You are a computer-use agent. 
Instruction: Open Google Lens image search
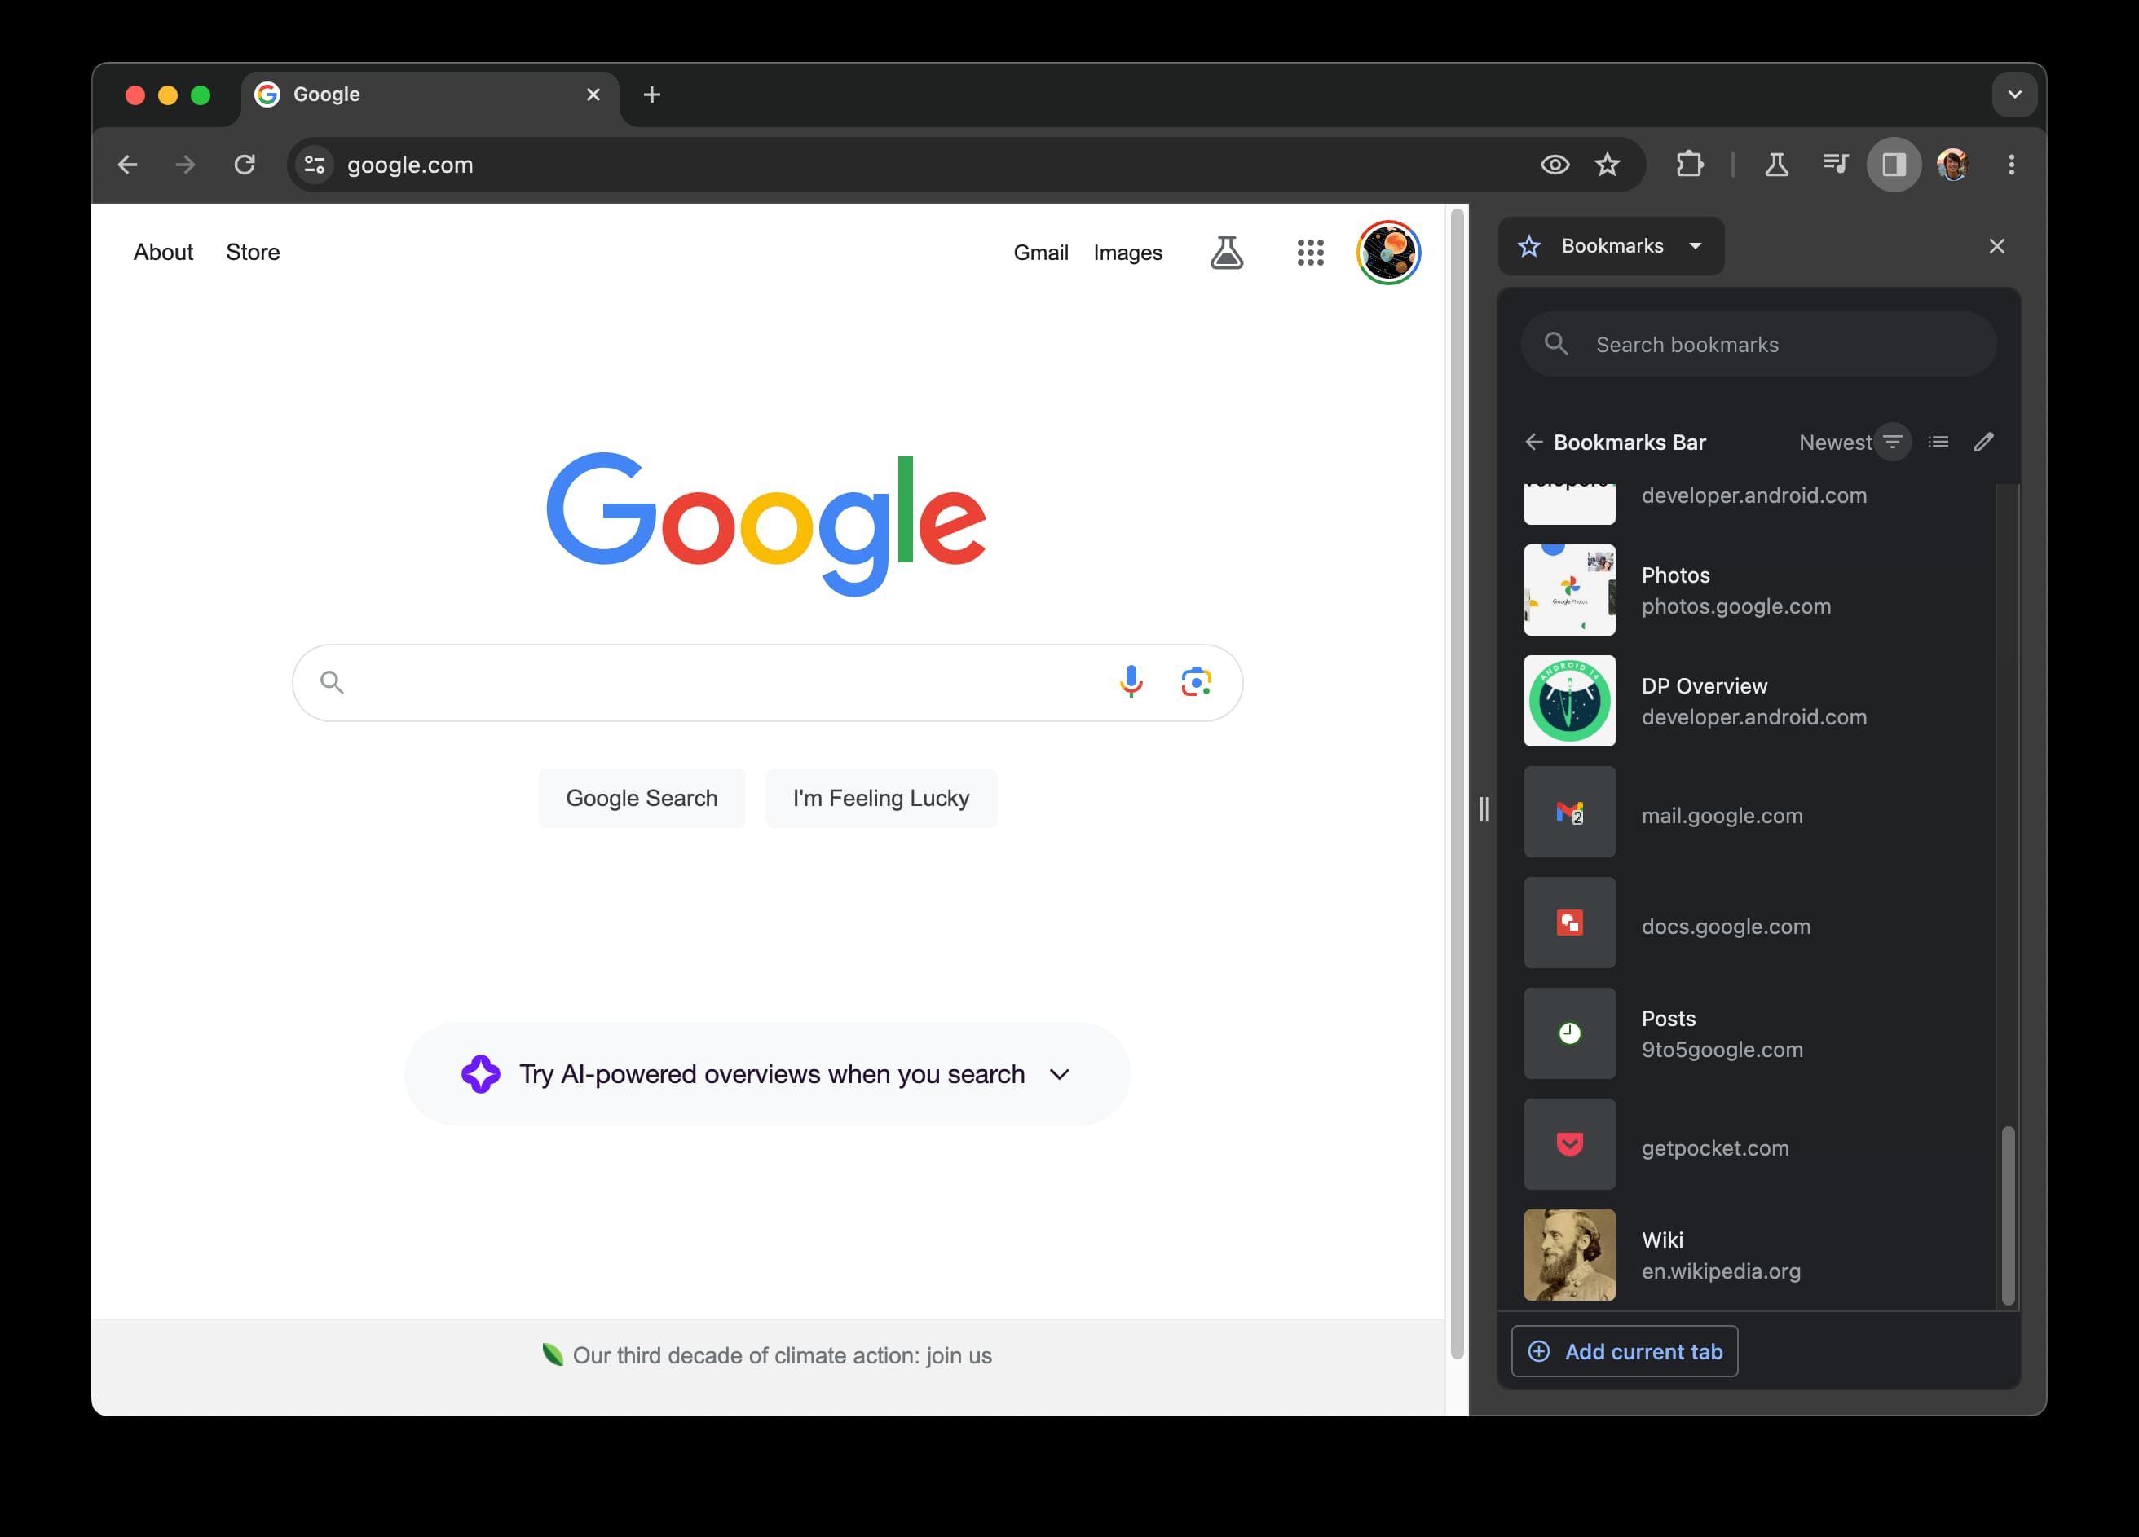click(x=1196, y=682)
